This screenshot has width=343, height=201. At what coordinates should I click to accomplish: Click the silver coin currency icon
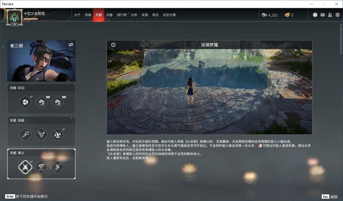264,15
